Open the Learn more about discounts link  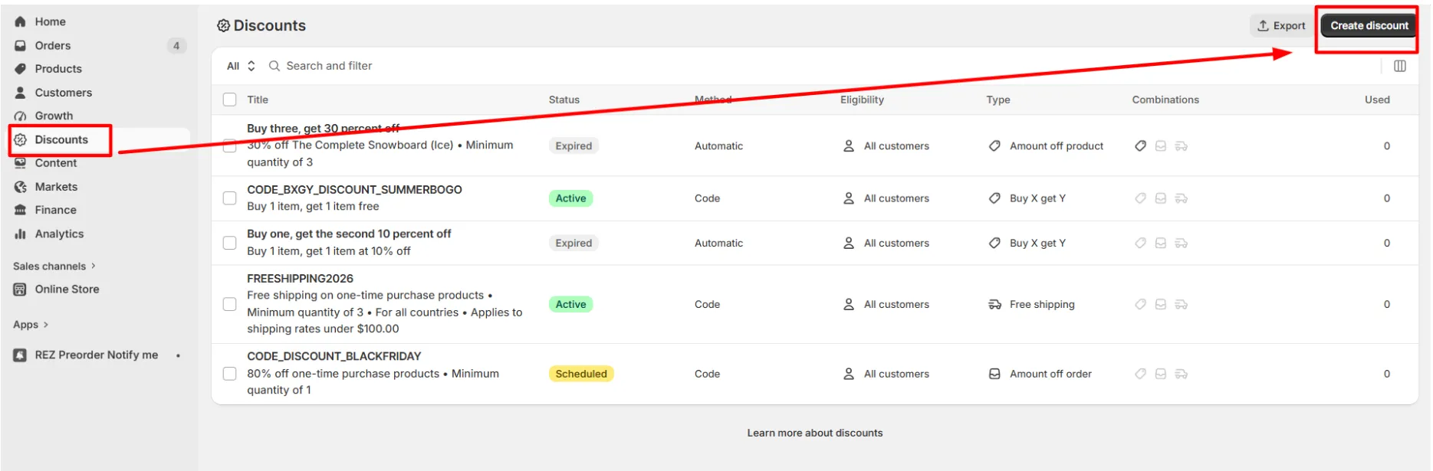pyautogui.click(x=815, y=433)
